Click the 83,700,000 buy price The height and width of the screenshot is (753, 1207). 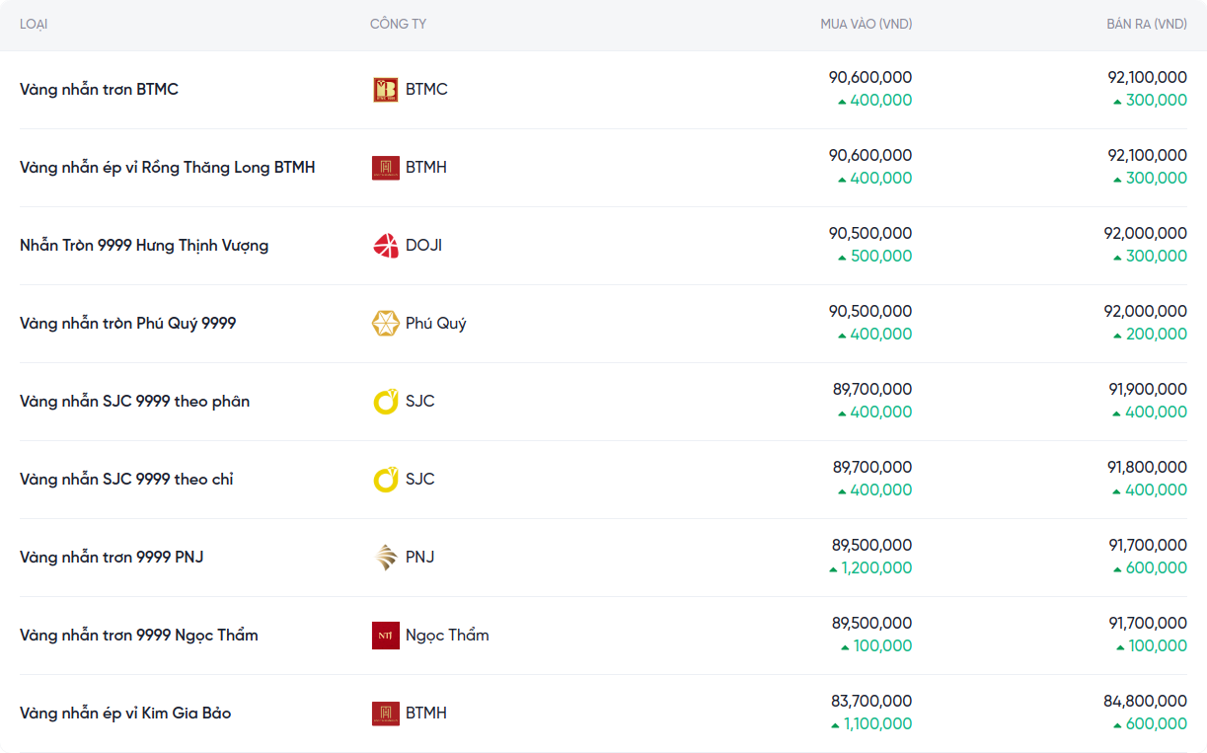tap(871, 702)
